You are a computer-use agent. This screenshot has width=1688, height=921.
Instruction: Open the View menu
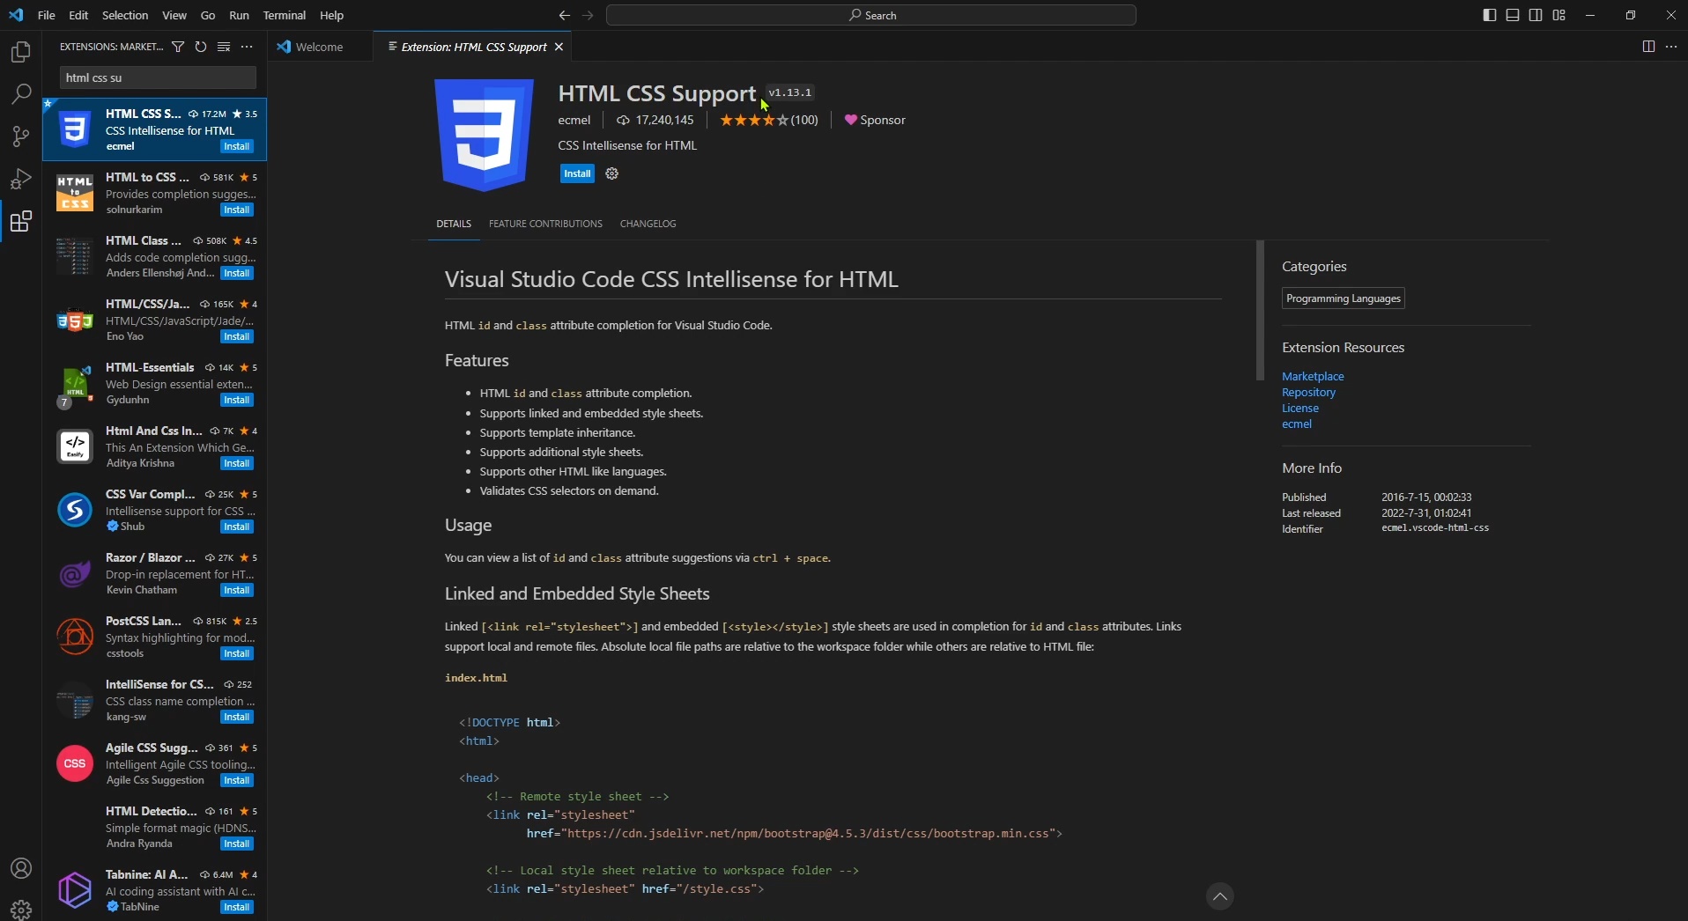point(174,15)
